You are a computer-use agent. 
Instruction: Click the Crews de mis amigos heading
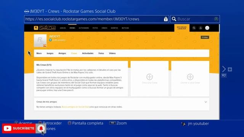[47, 102]
